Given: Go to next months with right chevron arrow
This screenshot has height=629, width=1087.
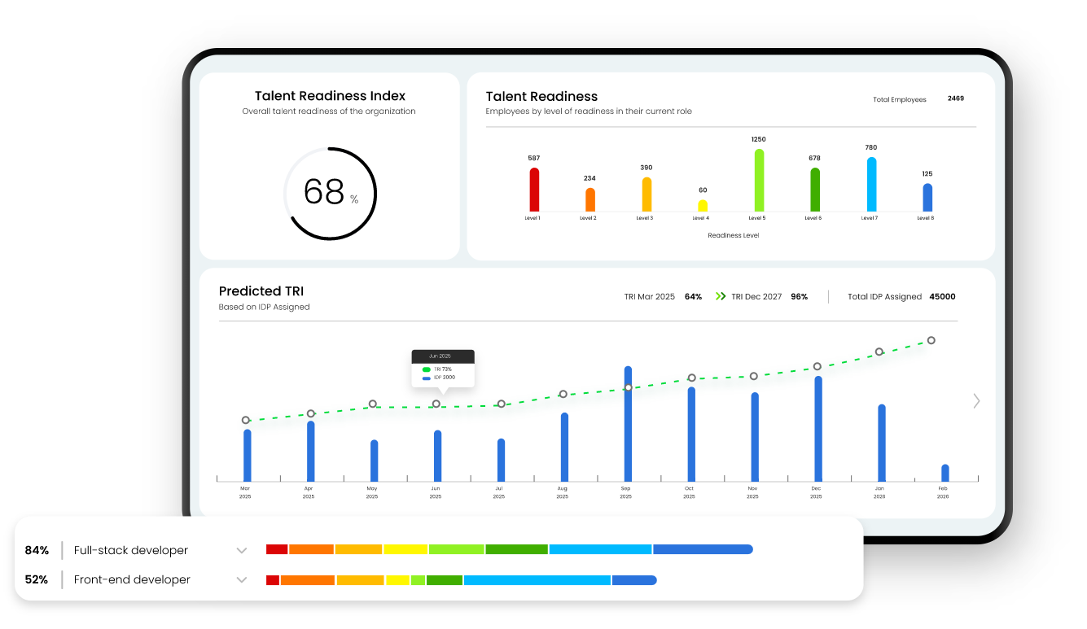Looking at the screenshot, I should tap(976, 400).
